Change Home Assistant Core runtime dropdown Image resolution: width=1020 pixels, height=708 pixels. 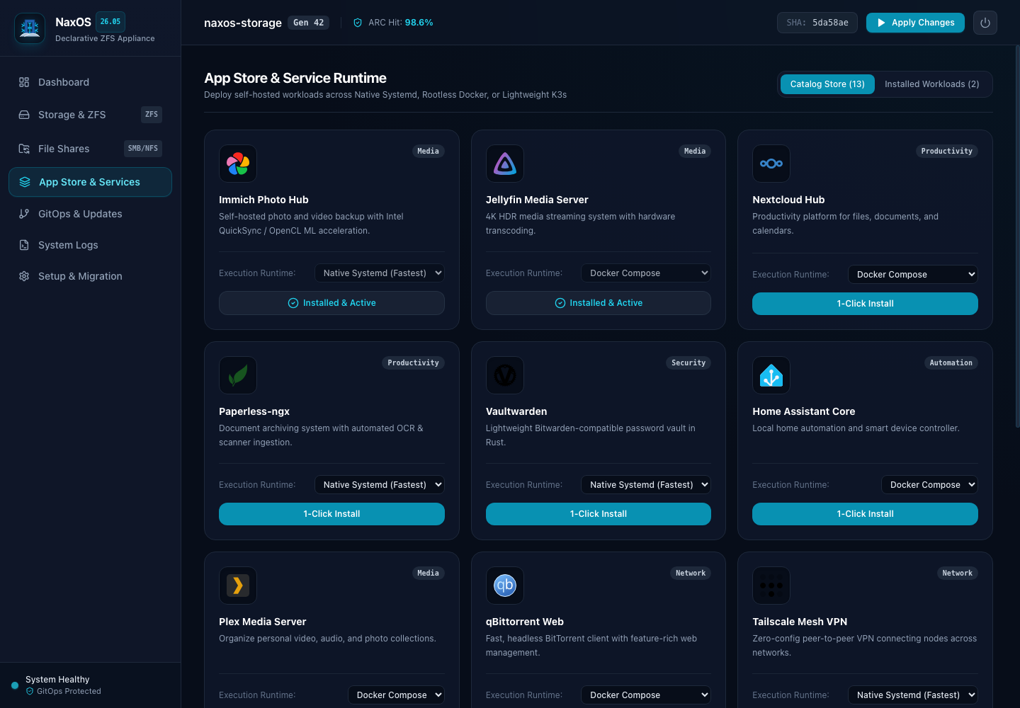[x=929, y=485]
